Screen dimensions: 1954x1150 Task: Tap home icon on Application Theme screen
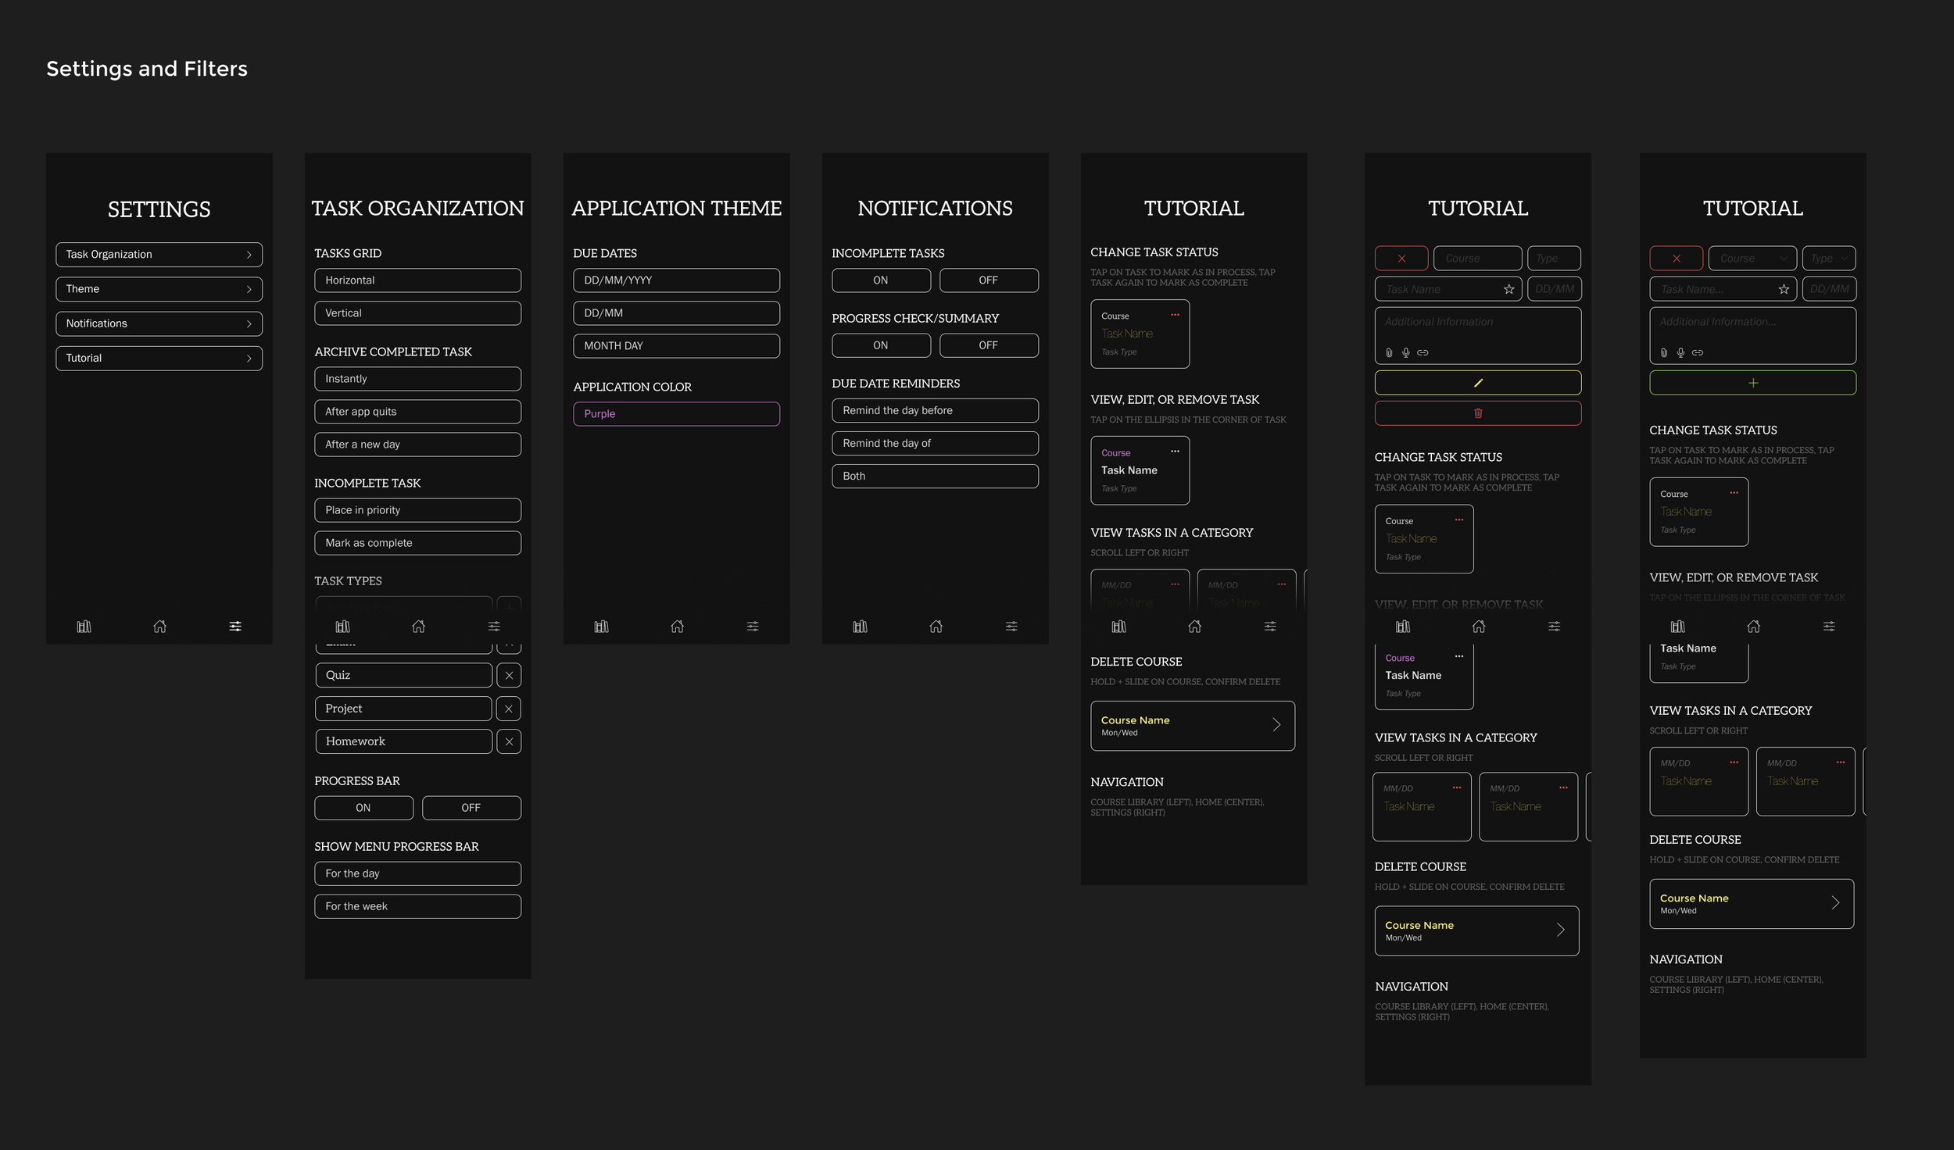point(677,627)
